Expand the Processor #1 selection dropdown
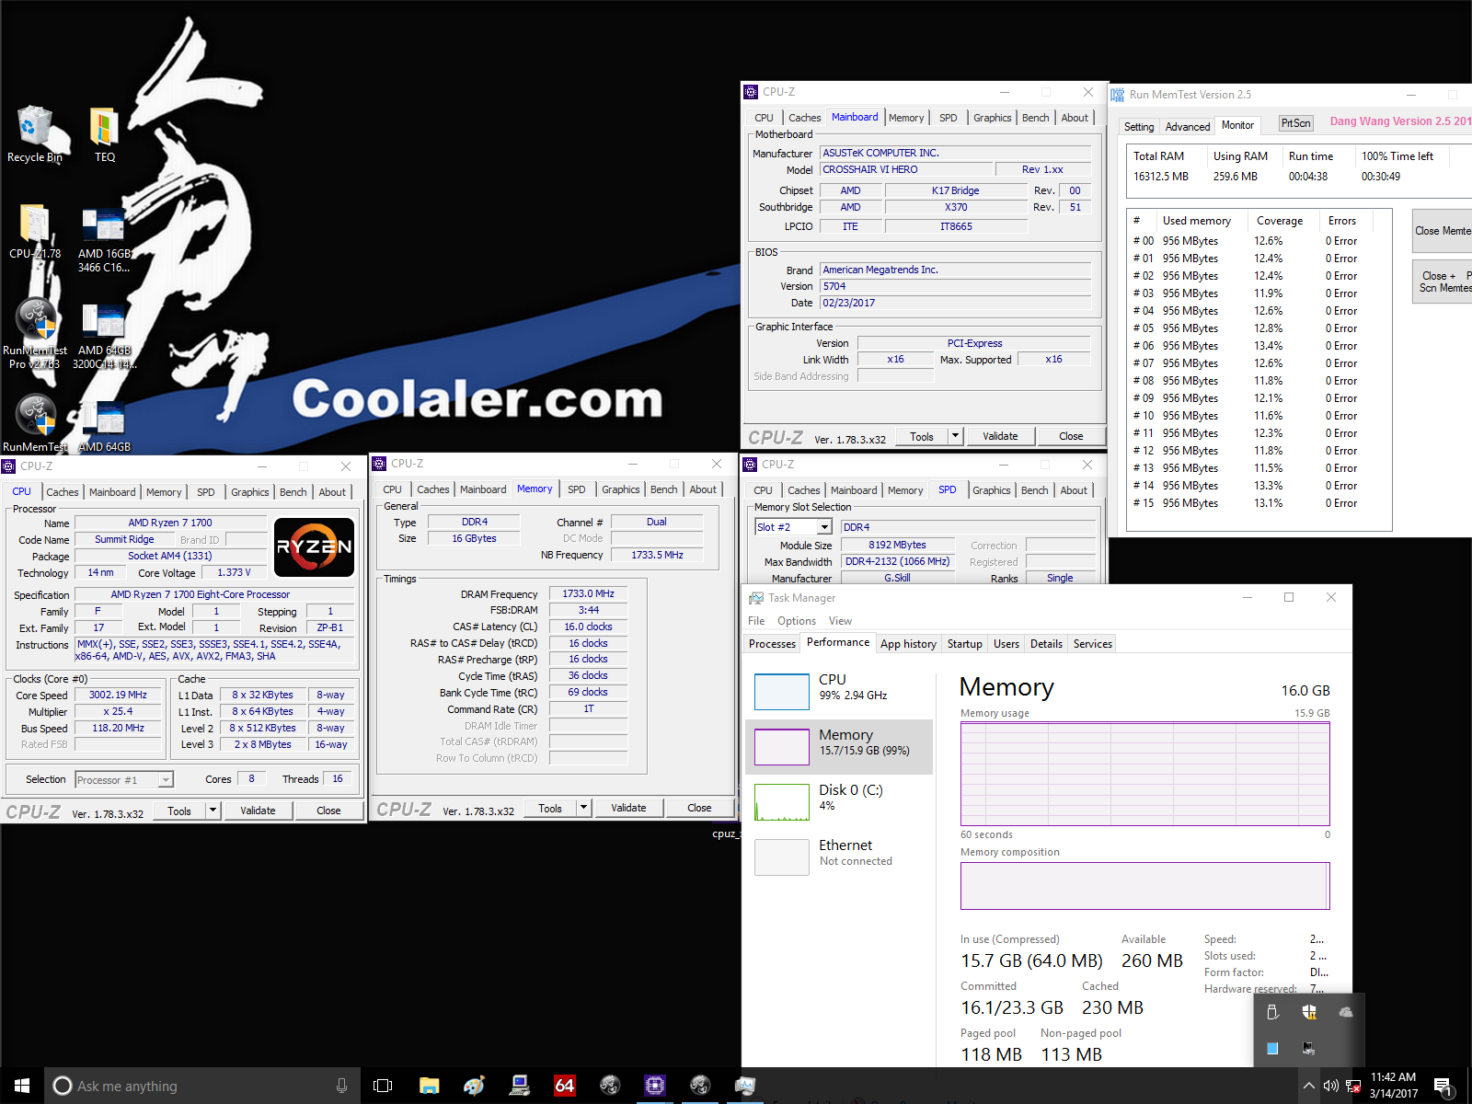The width and height of the screenshot is (1472, 1104). [x=166, y=780]
